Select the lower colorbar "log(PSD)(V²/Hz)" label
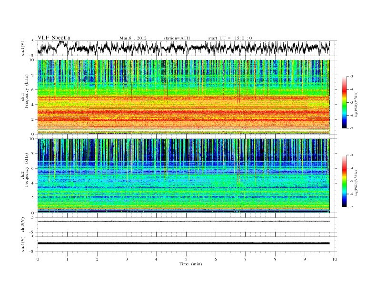 357,183
